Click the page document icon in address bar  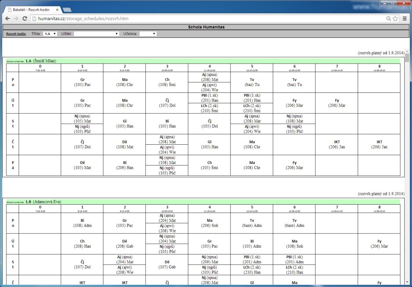(x=34, y=18)
